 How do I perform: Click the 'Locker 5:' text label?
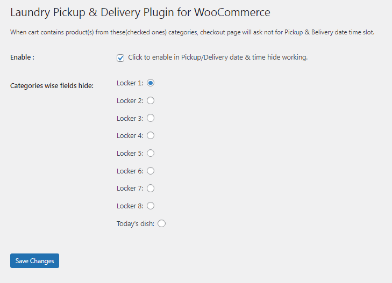(130, 153)
